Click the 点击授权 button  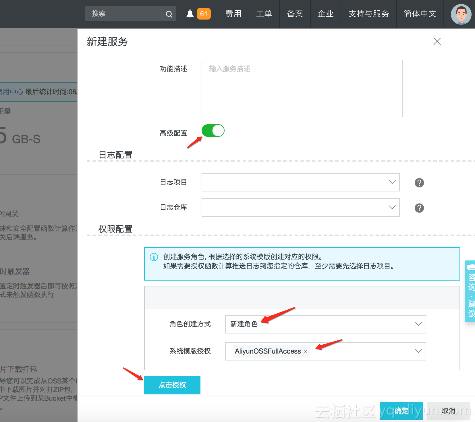pyautogui.click(x=172, y=385)
